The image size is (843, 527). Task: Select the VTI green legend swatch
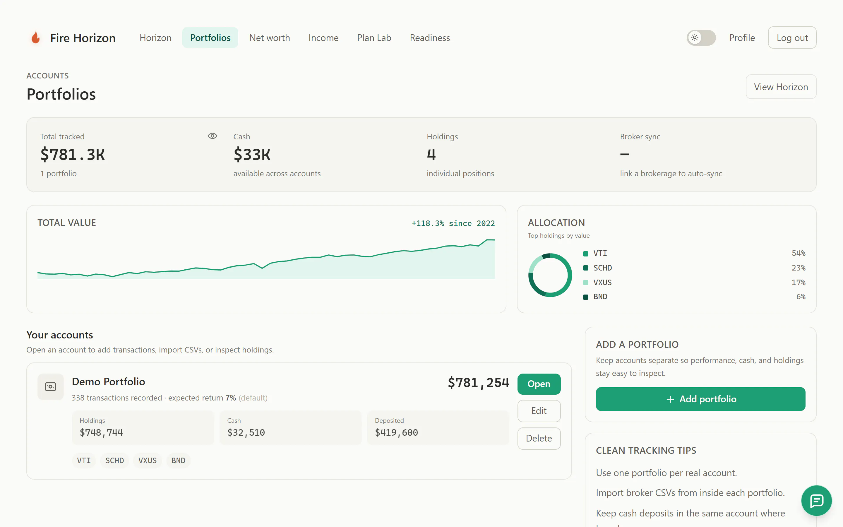click(586, 254)
